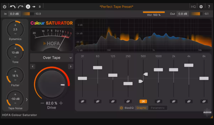Image resolution: width=214 pixels, height=125 pixels.
Task: Toggle link icon under 125 Hz band
Action: (x=113, y=101)
